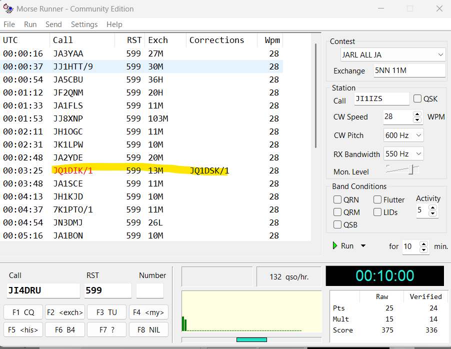Click the Verified Score value 336

click(x=431, y=330)
